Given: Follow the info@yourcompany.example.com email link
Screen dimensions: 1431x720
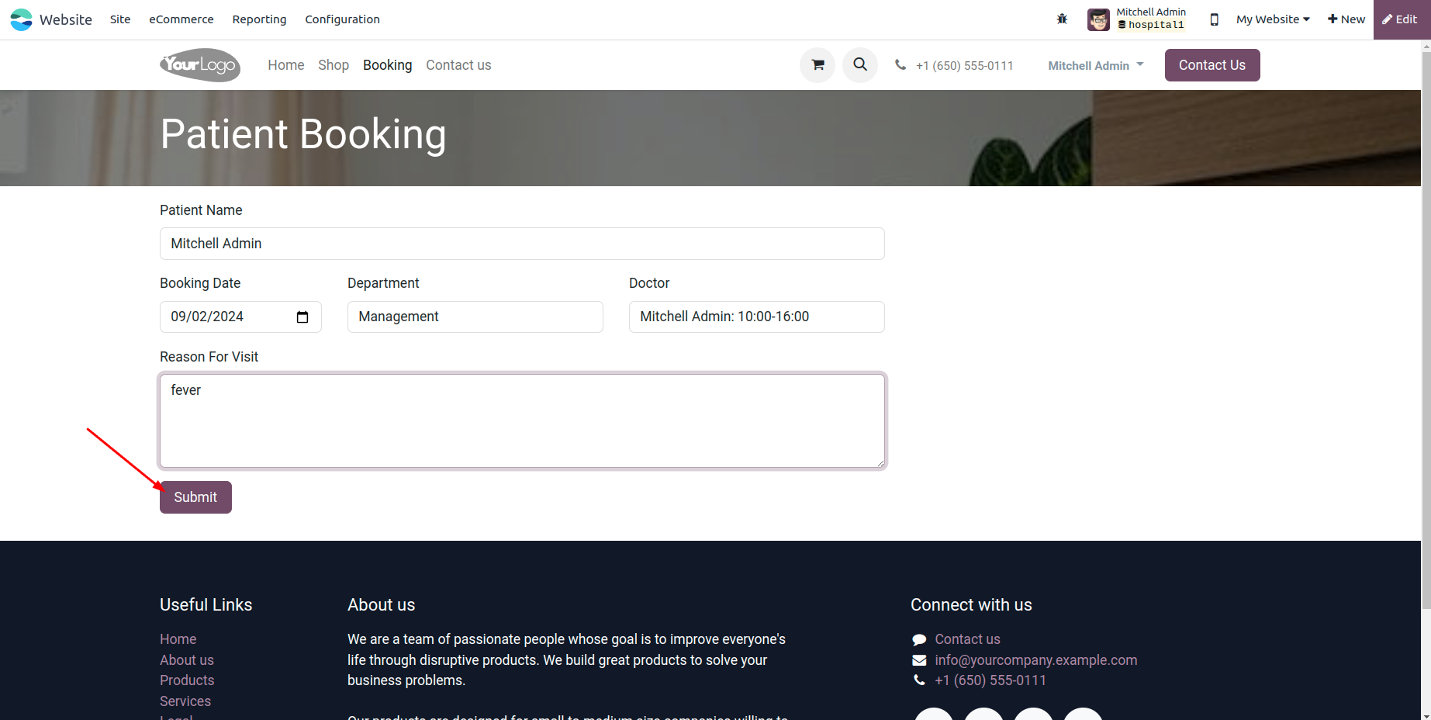Looking at the screenshot, I should click(x=1035, y=660).
